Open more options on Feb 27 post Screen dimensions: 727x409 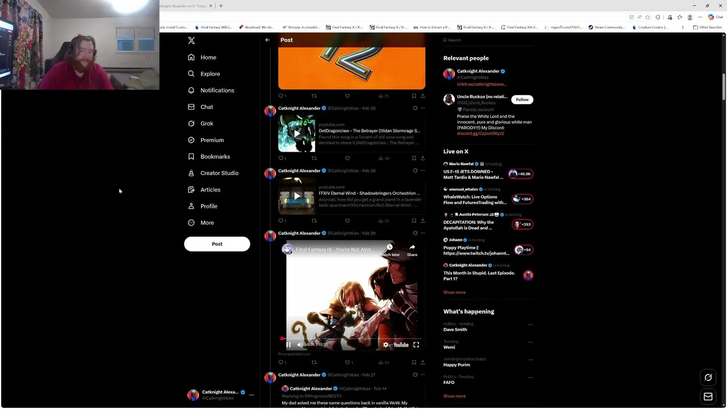coord(423,375)
